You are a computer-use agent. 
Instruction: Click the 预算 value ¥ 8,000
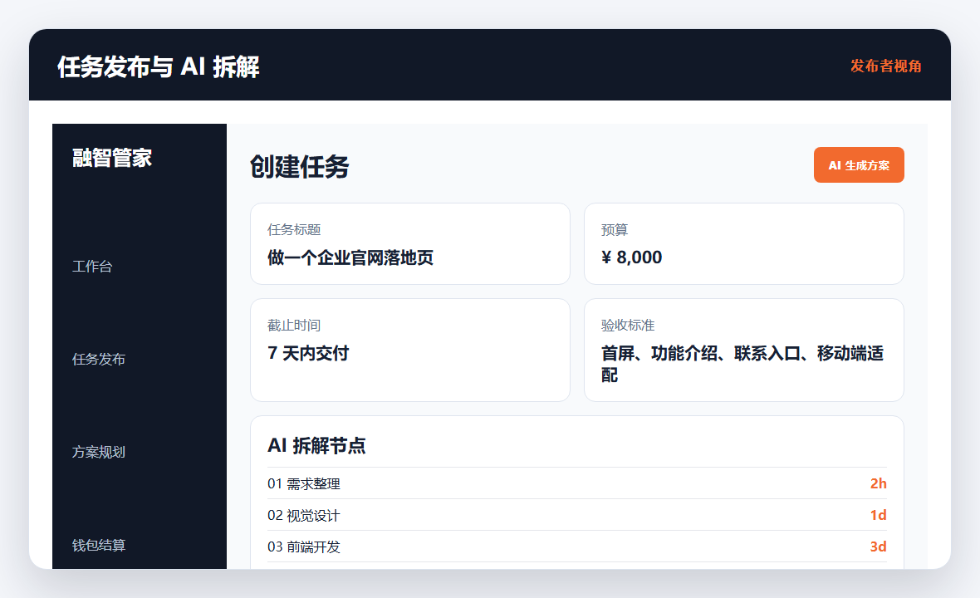(631, 257)
